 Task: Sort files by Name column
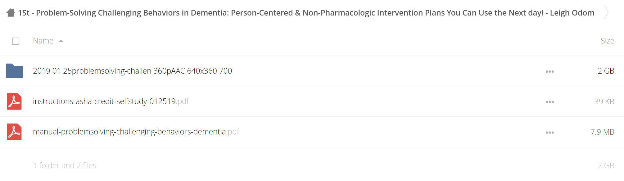pyautogui.click(x=43, y=41)
